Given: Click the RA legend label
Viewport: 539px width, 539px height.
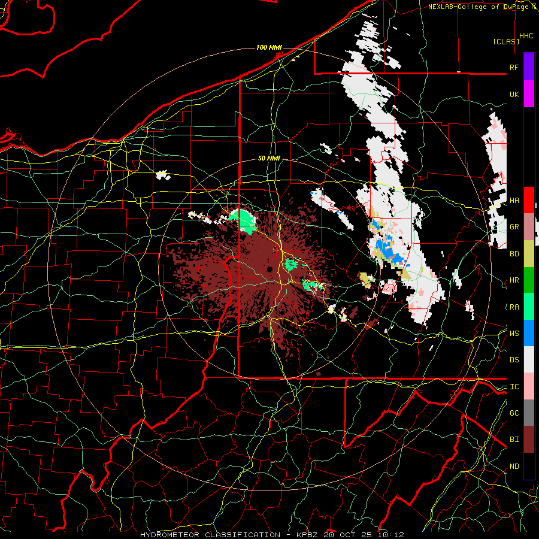Looking at the screenshot, I should point(514,307).
